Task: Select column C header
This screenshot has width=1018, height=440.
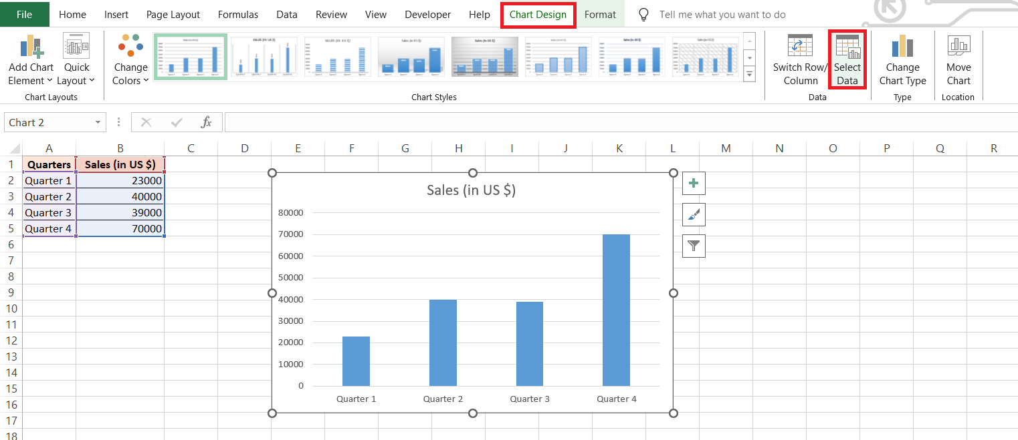Action: click(x=191, y=148)
